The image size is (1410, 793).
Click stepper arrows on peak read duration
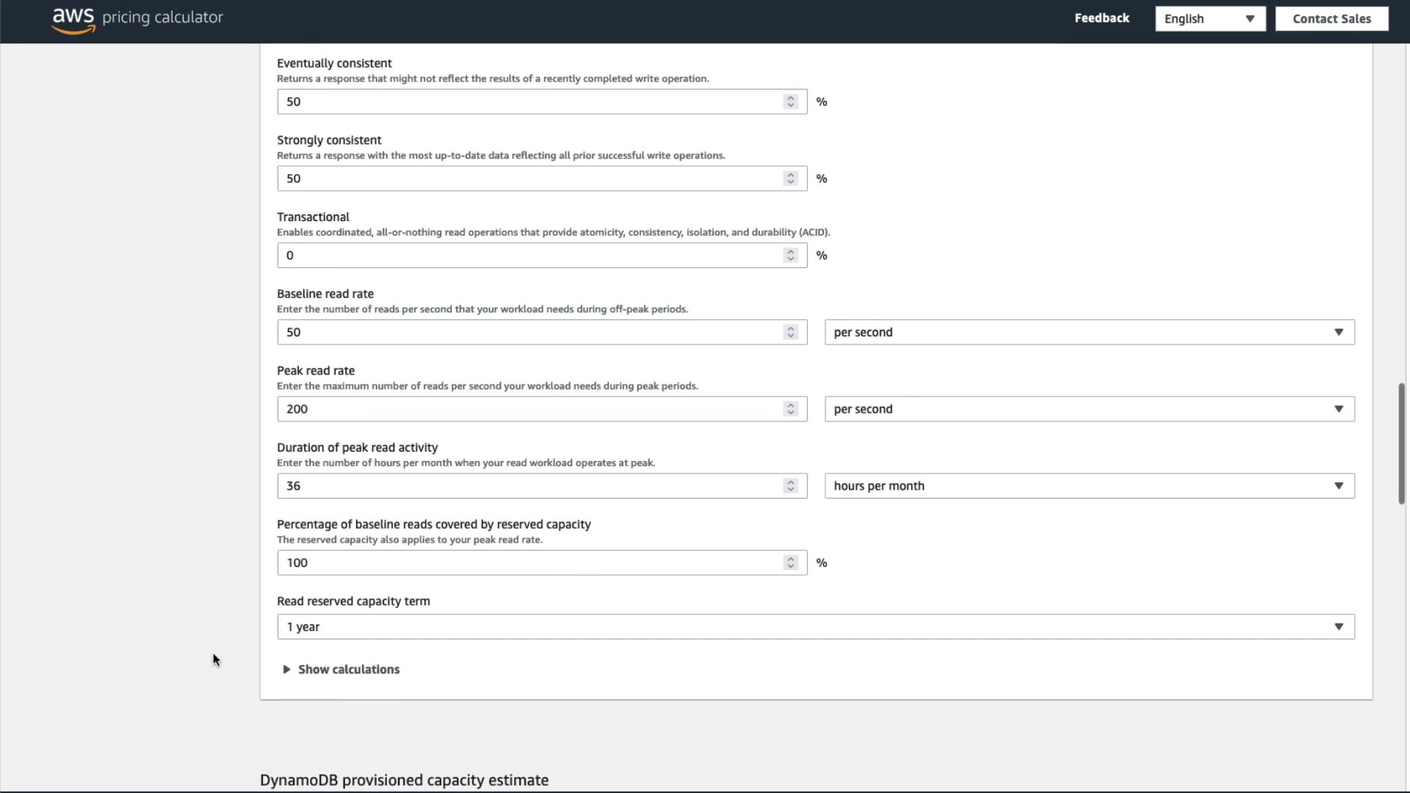[x=790, y=486]
